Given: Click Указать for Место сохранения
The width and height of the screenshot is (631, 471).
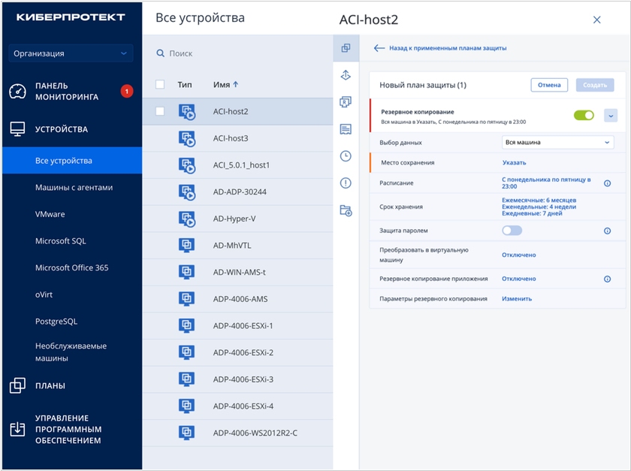Looking at the screenshot, I should click(x=514, y=163).
